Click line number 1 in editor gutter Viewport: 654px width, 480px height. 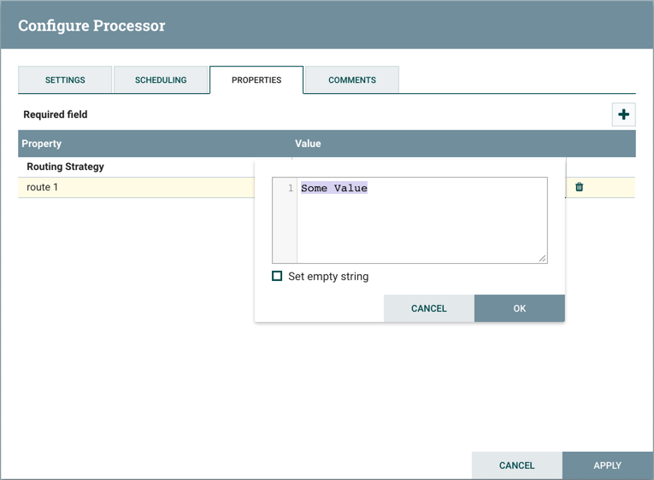coord(291,188)
